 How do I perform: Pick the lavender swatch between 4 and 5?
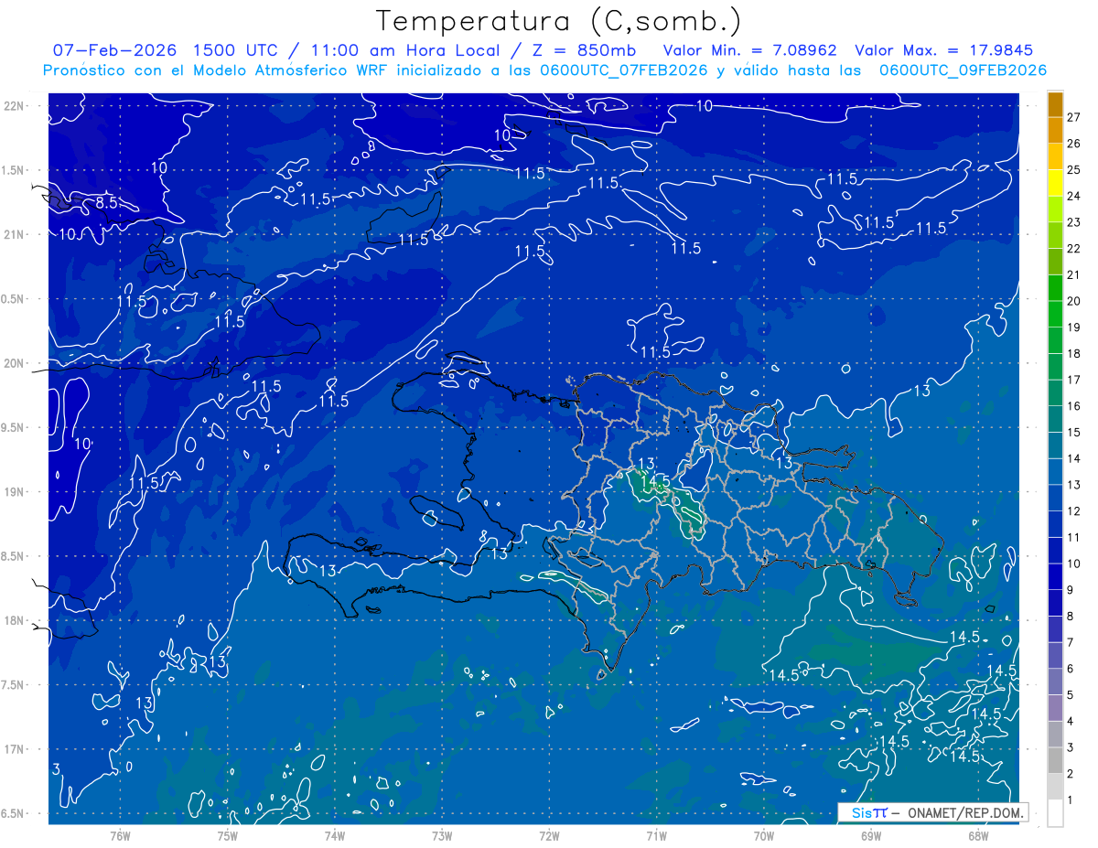tap(1055, 708)
